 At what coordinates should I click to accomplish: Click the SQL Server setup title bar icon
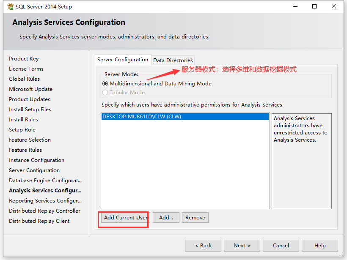click(10, 7)
